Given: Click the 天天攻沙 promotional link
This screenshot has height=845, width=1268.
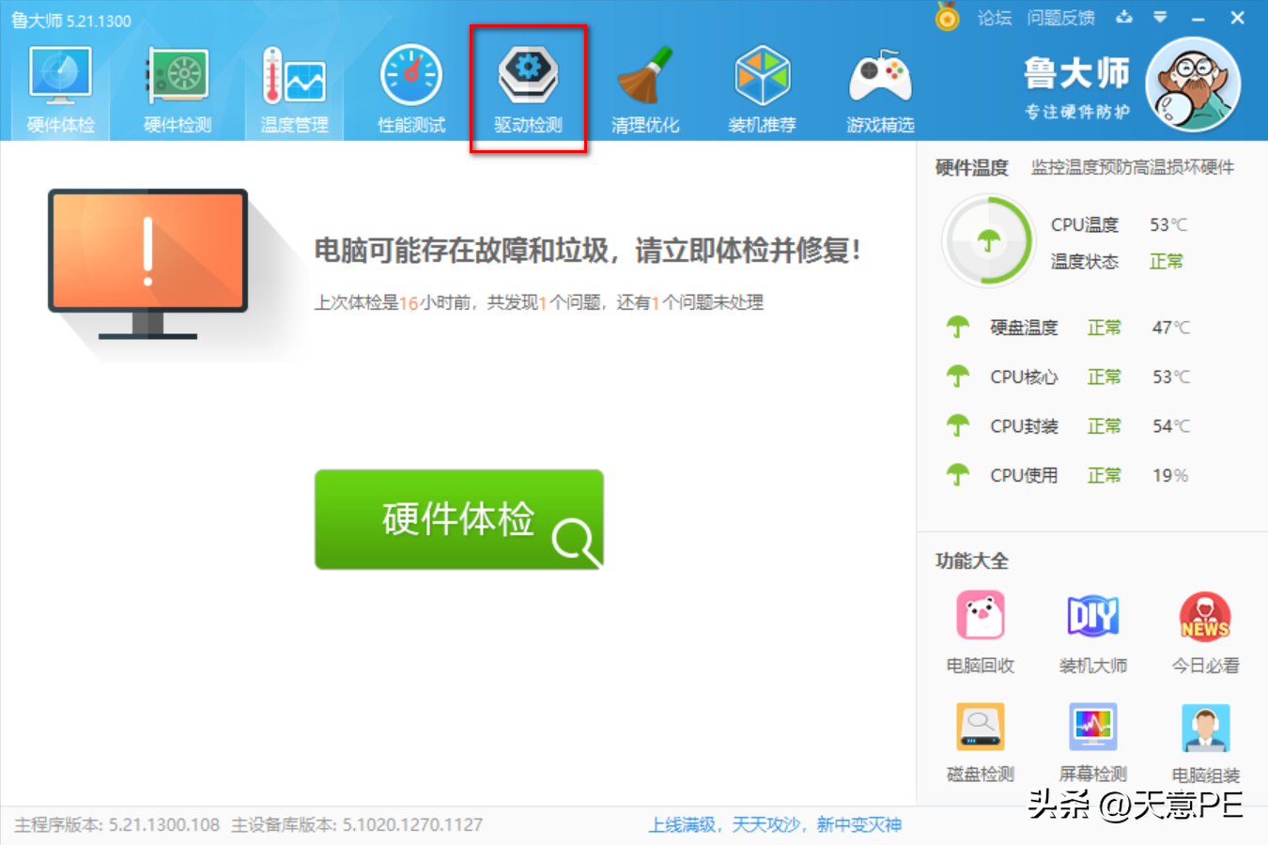Looking at the screenshot, I should pos(770,824).
